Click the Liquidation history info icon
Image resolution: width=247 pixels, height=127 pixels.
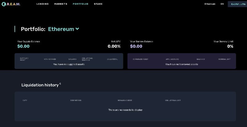click(x=60, y=84)
